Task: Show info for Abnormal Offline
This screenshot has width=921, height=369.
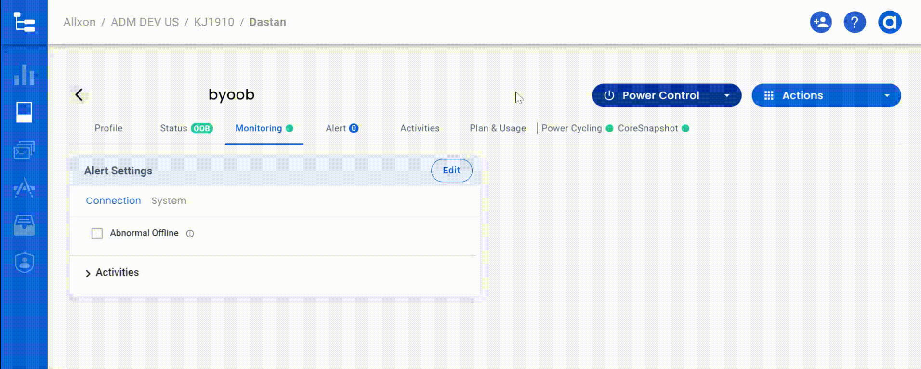Action: [190, 234]
